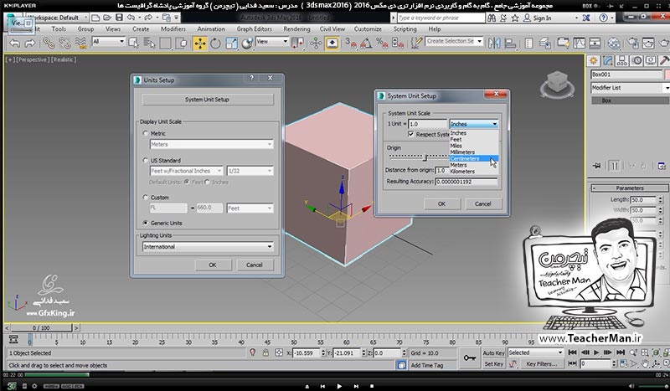
Task: Open the Selected key filter dropdown
Action: coord(535,352)
